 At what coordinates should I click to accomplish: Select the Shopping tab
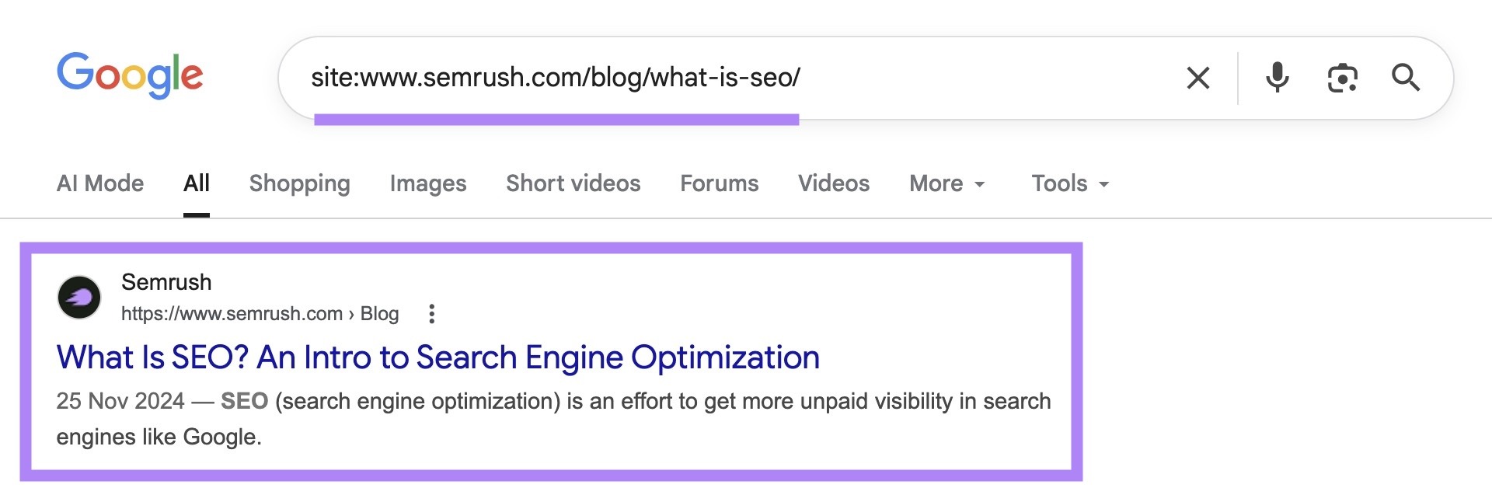click(299, 183)
